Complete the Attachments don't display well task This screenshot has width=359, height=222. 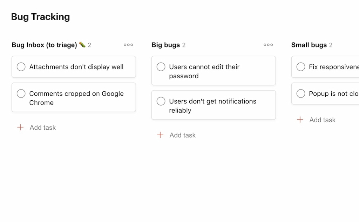[x=21, y=67]
